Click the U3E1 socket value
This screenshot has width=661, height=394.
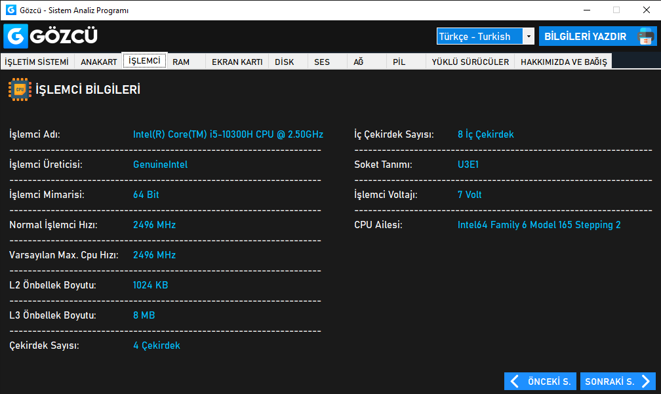[x=468, y=165]
